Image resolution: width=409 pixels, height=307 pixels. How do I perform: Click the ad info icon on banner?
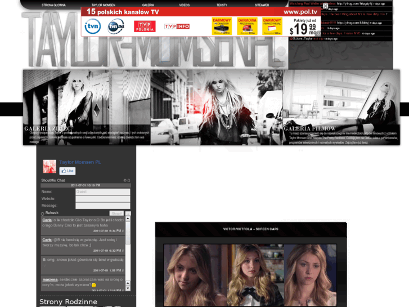pos(318,33)
